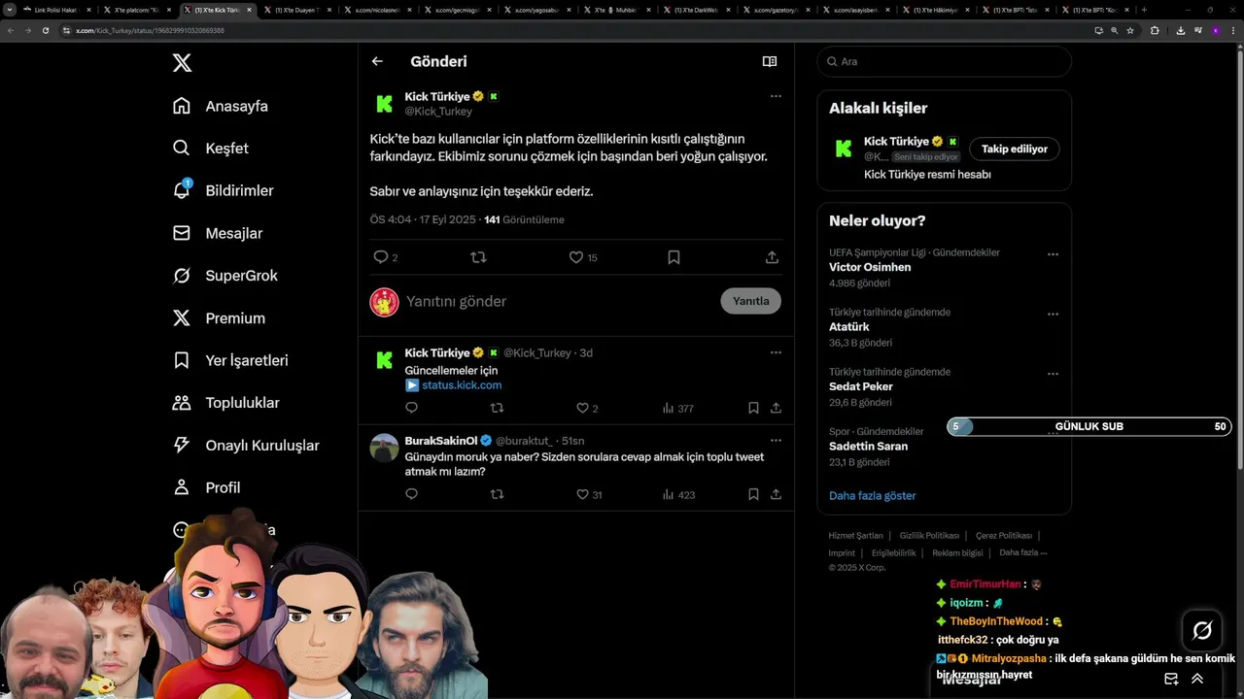Share the main Kick Türkiye post
The height and width of the screenshot is (699, 1244).
tap(772, 257)
